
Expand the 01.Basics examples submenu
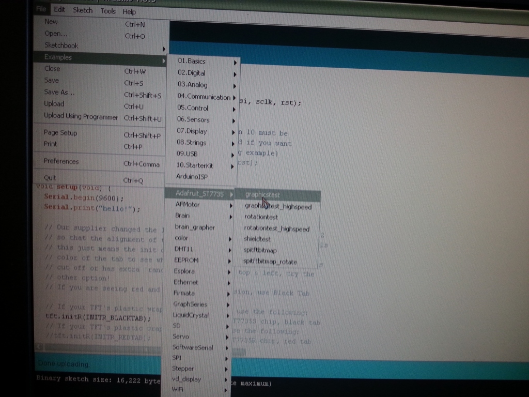(204, 62)
